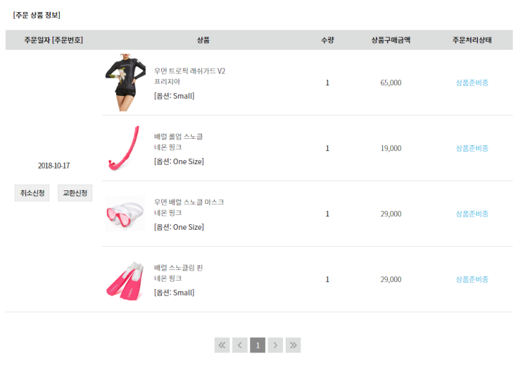Click the previous page arrow icon

tap(240, 345)
